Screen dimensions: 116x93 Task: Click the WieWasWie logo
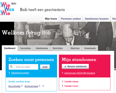7,9
